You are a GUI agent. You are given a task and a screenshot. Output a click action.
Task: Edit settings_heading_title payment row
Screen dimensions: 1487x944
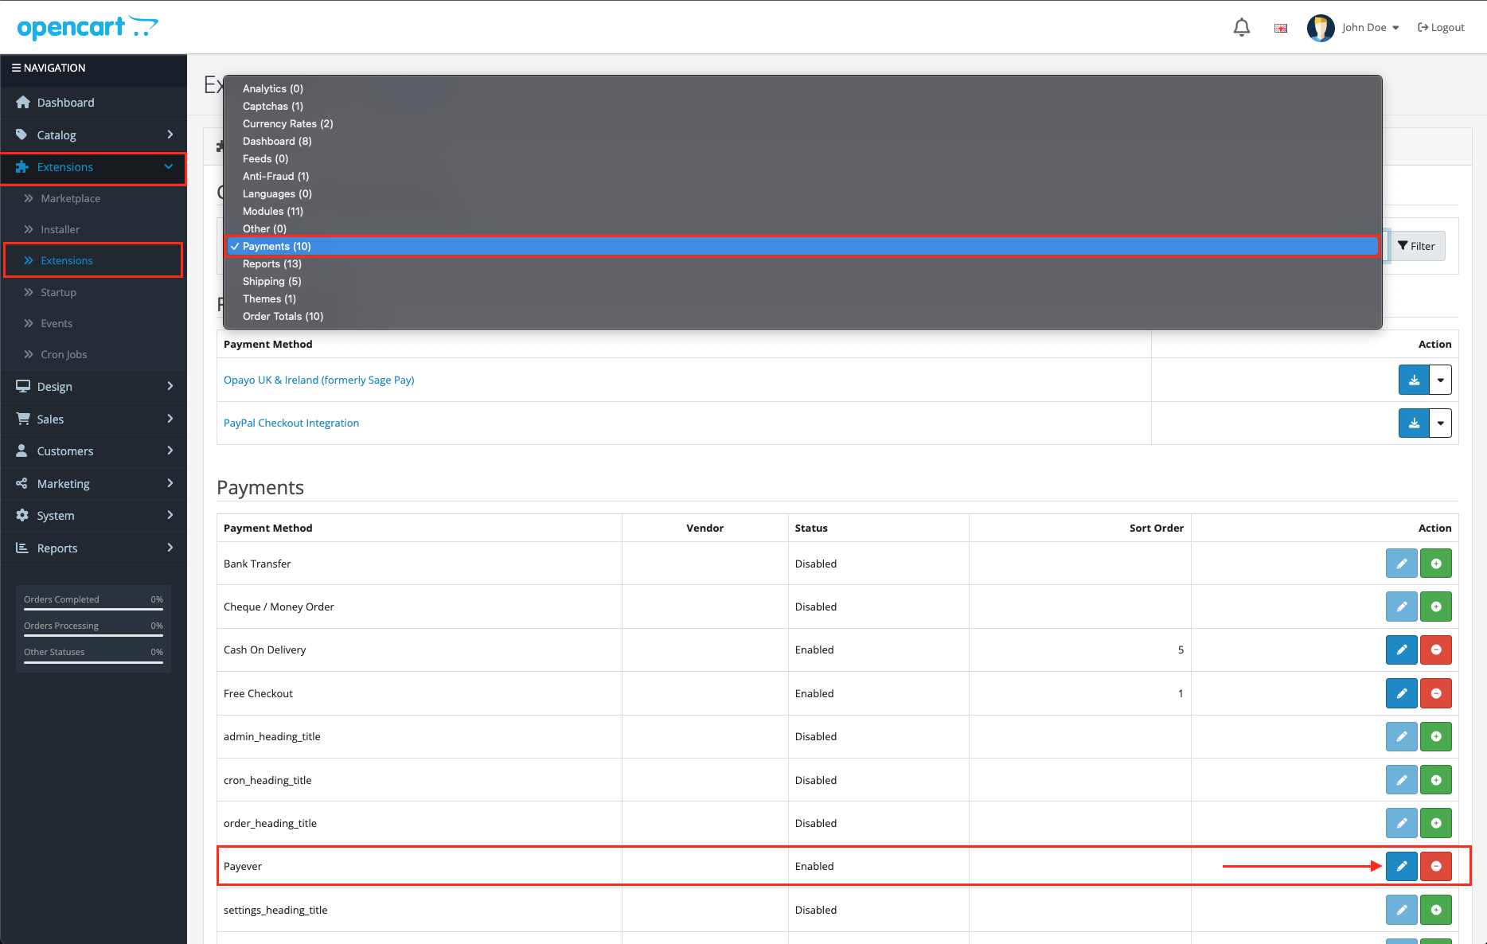1402,910
